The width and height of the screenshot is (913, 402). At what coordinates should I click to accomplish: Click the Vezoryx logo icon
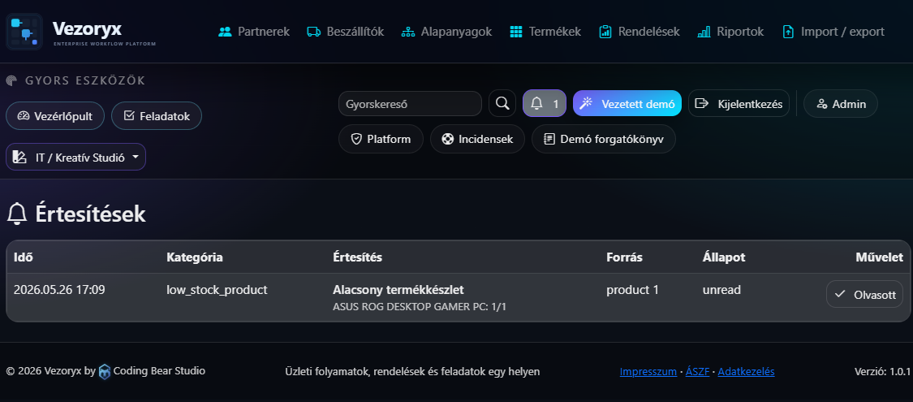point(24,32)
